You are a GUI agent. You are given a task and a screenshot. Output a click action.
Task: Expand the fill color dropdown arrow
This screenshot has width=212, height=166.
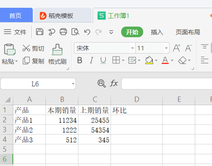156,60
